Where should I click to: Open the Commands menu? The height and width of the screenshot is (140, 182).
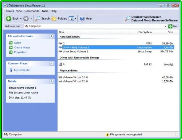coord(32,11)
